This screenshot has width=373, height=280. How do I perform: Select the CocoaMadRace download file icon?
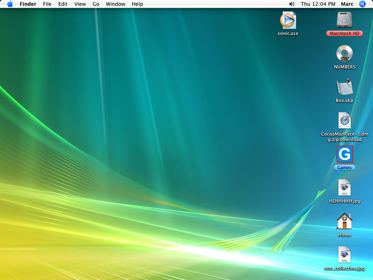point(345,120)
